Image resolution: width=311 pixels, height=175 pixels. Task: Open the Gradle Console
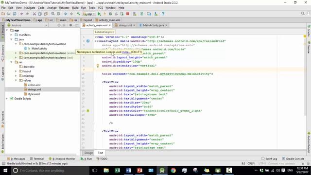293,159
